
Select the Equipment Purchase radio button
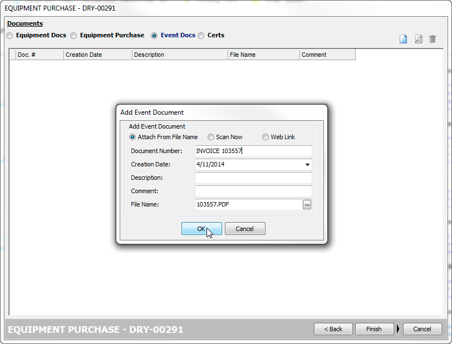pos(74,36)
